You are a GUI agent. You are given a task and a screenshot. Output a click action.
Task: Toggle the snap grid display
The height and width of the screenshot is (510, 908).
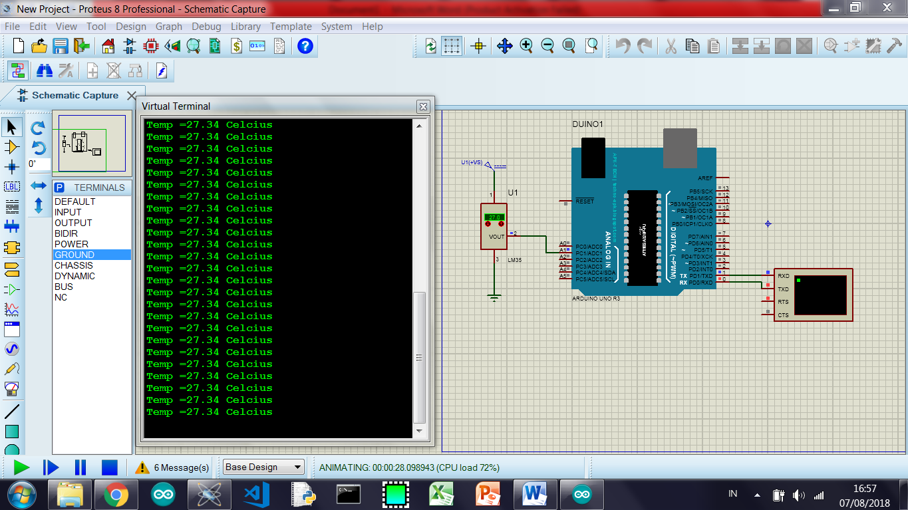[x=451, y=46]
